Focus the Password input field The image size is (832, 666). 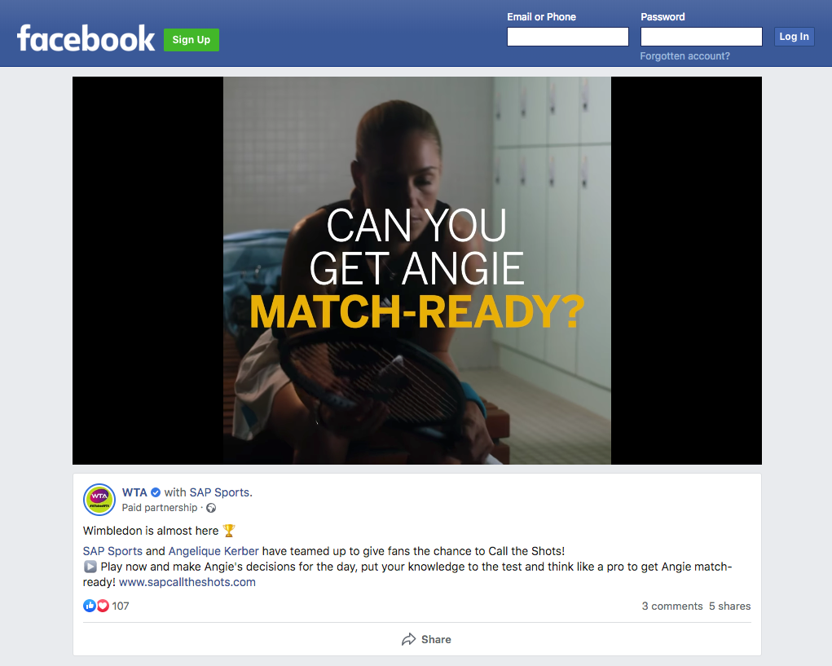pos(702,37)
